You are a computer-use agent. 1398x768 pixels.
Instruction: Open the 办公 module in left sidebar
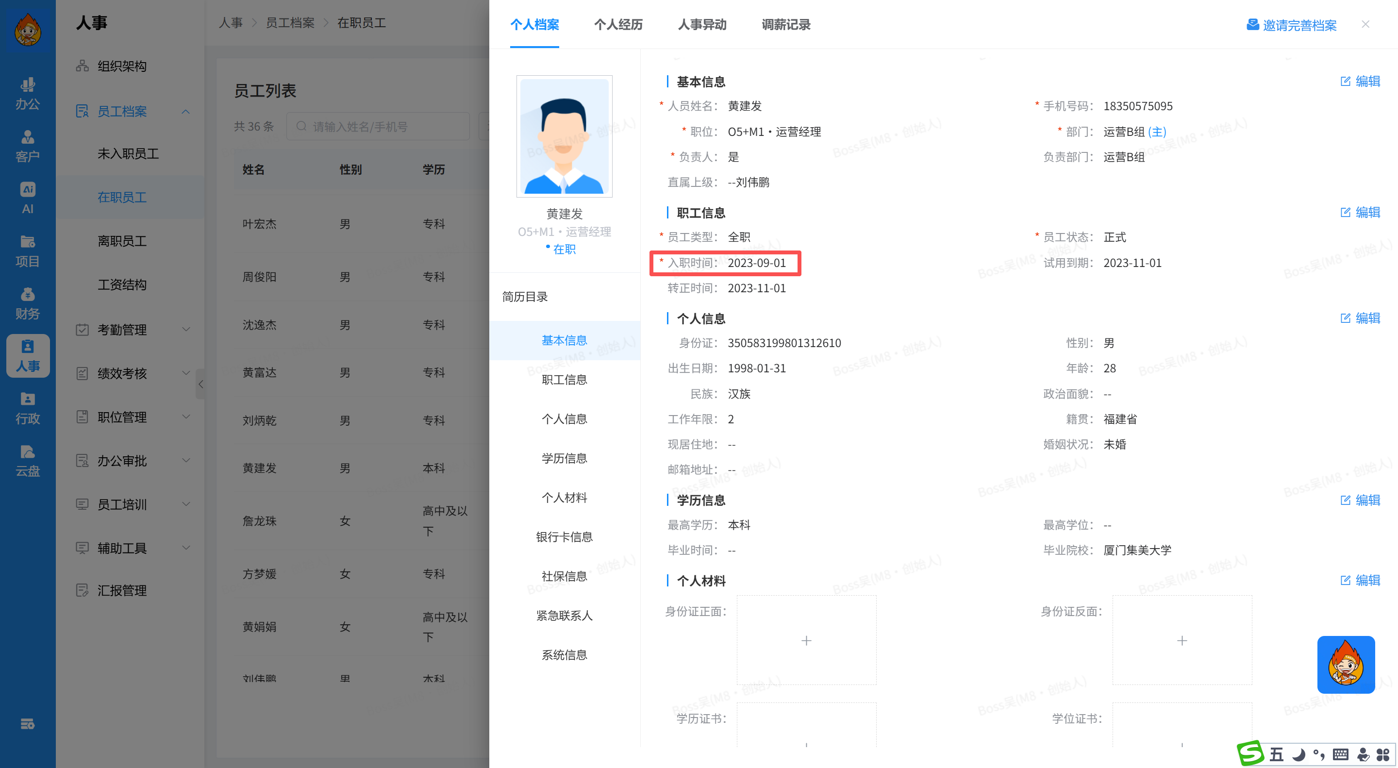[x=27, y=93]
